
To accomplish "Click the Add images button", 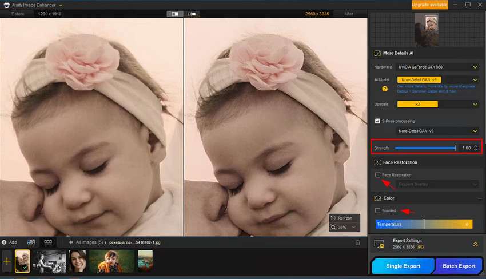I will pyautogui.click(x=9, y=242).
